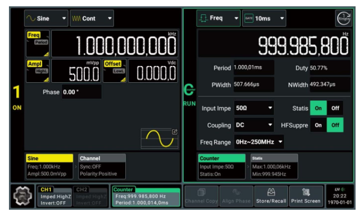364x215 pixels.
Task: Click the Single trigger mode icon
Action: (x=344, y=18)
